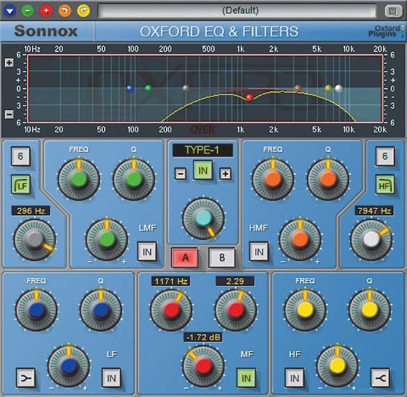The height and width of the screenshot is (397, 407).
Task: Click the cyan master trim knob
Action: point(203,219)
